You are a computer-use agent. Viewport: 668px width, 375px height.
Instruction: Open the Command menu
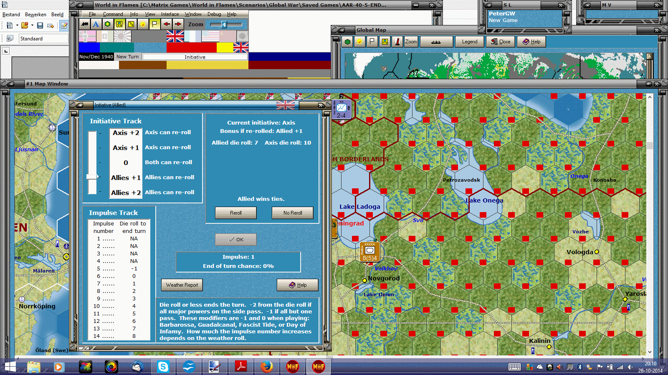click(x=113, y=14)
